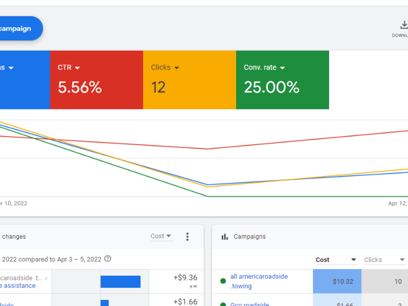
Task: Click the +$1.66 cost change value
Action: click(185, 302)
